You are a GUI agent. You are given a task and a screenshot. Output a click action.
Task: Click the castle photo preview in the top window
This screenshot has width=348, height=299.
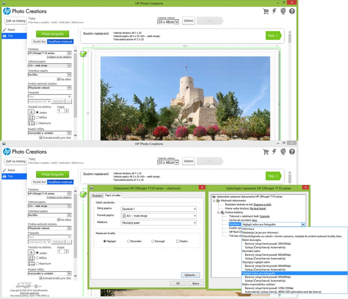185,98
